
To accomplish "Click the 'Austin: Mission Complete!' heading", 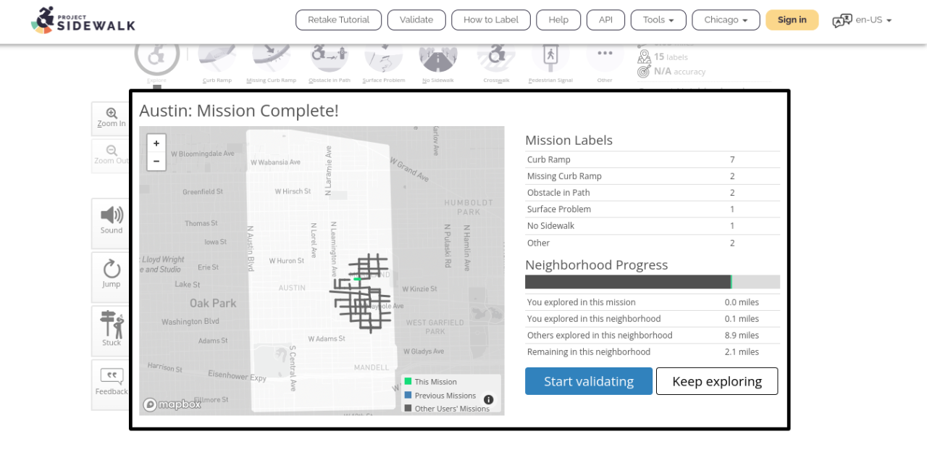I will pos(239,111).
